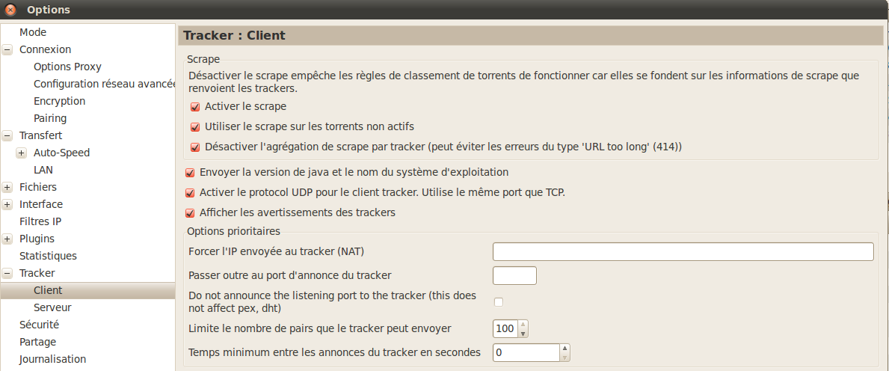889x371 pixels.
Task: Uncheck Activer le scrape checkbox
Action: [x=196, y=107]
